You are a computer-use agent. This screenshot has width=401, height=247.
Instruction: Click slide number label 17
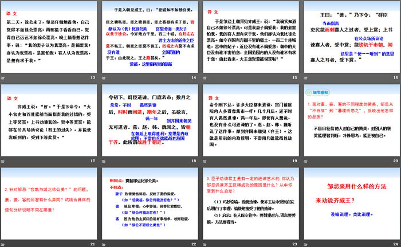click(x=93, y=160)
